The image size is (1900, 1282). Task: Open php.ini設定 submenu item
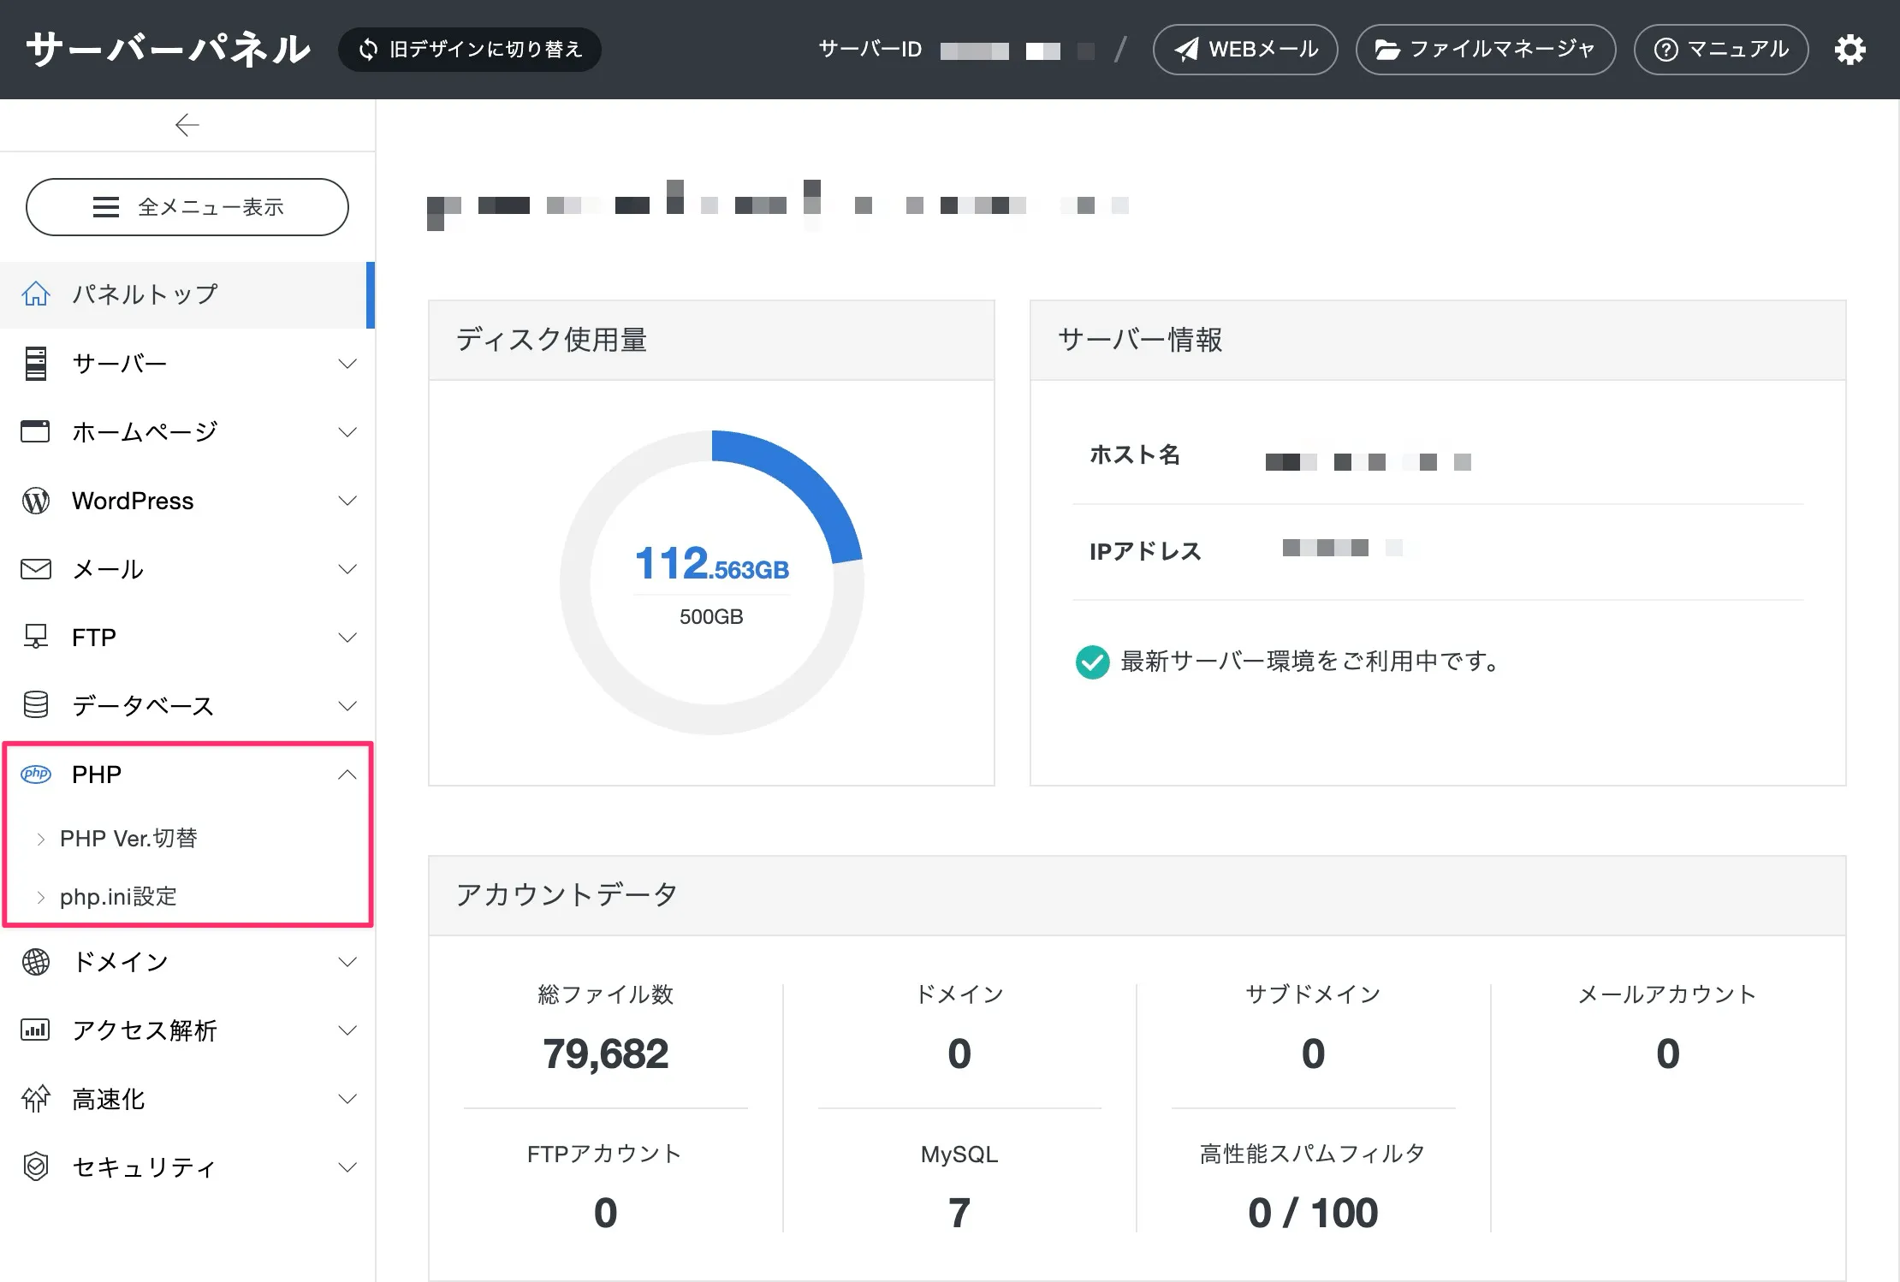(118, 897)
